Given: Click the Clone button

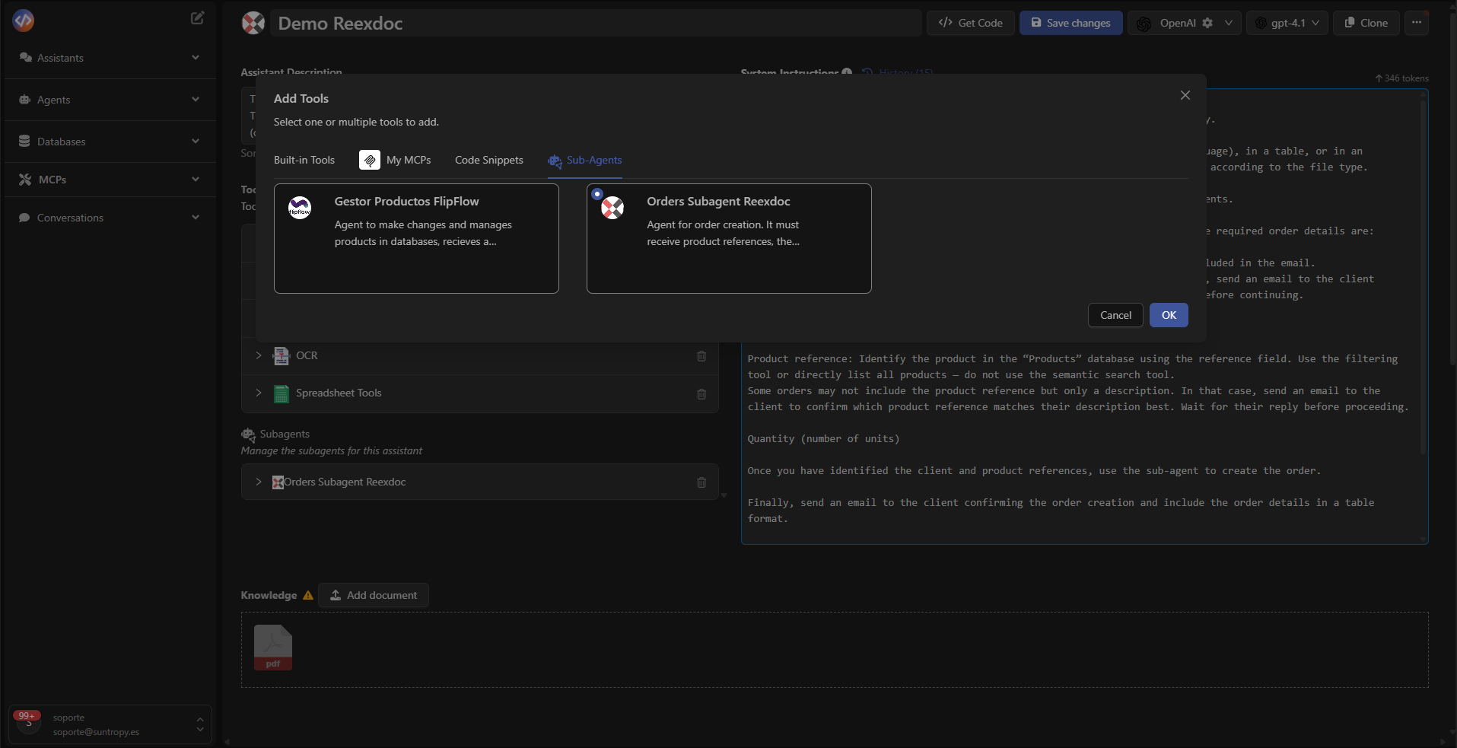Looking at the screenshot, I should click(1366, 23).
